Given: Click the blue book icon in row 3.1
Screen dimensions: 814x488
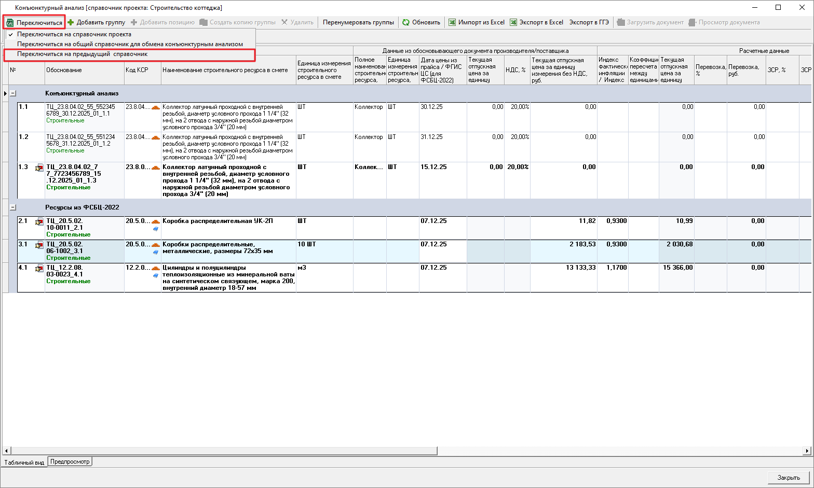Looking at the screenshot, I should 155,252.
